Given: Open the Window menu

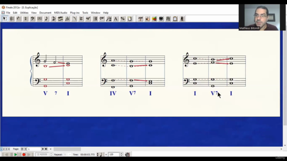Looking at the screenshot, I should point(96,13).
